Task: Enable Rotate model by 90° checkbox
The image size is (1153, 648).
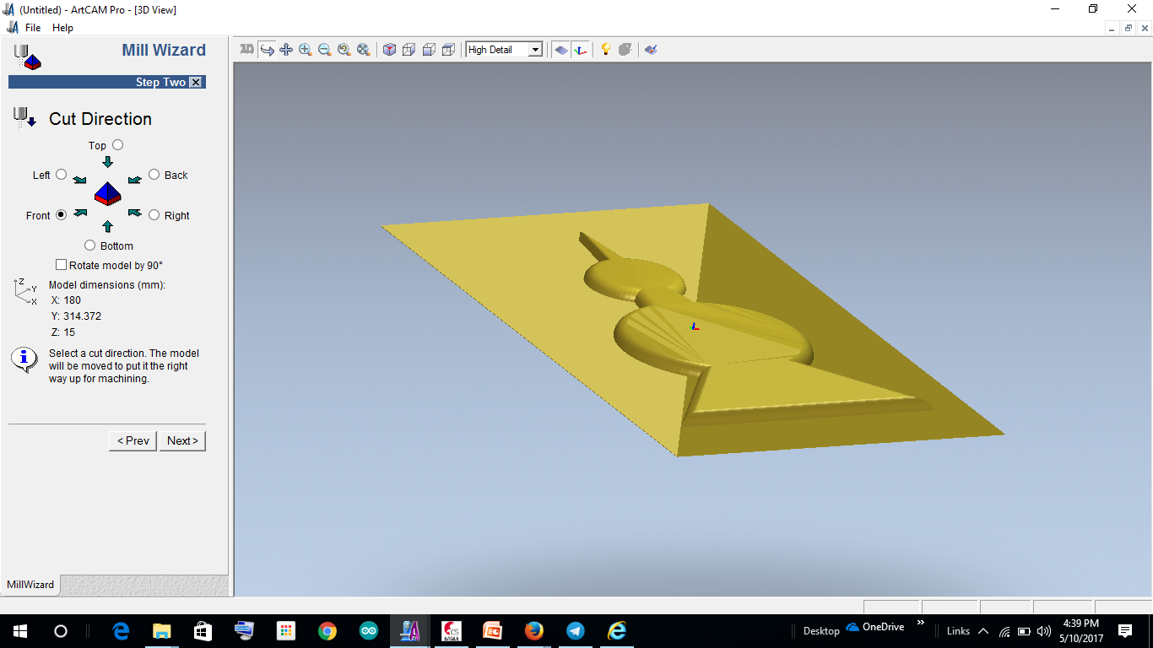Action: 61,265
